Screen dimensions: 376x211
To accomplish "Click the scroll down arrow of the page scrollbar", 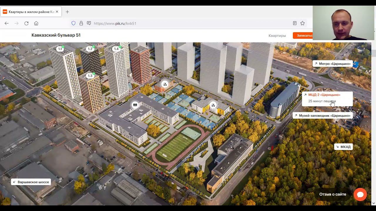I will pyautogui.click(x=374, y=203).
